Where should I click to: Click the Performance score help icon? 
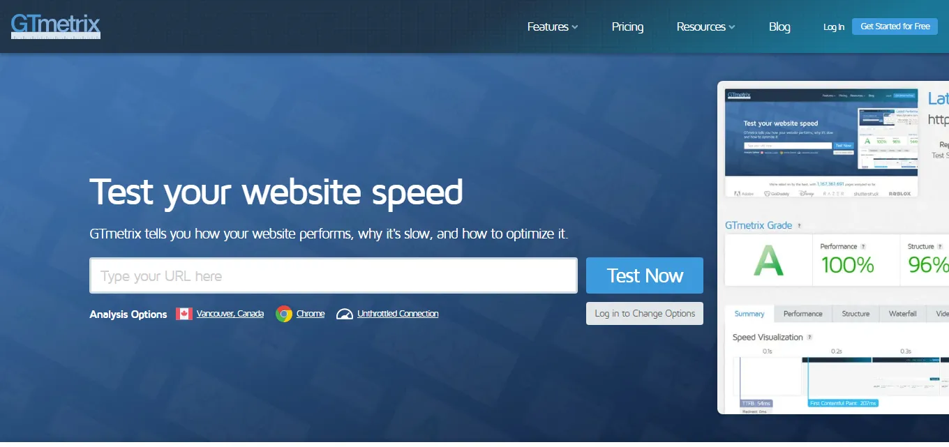(863, 247)
